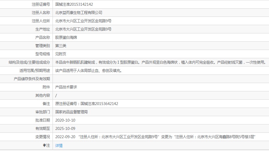Click the 注册人住所 label

coord(41,21)
